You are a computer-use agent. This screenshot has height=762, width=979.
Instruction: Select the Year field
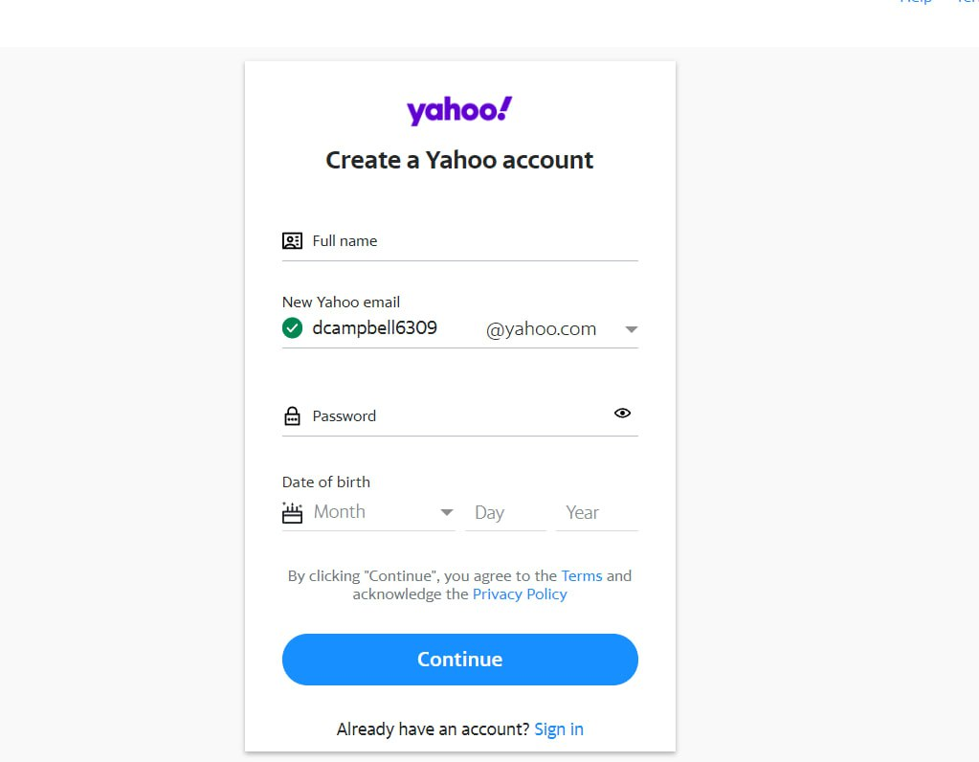click(x=595, y=513)
